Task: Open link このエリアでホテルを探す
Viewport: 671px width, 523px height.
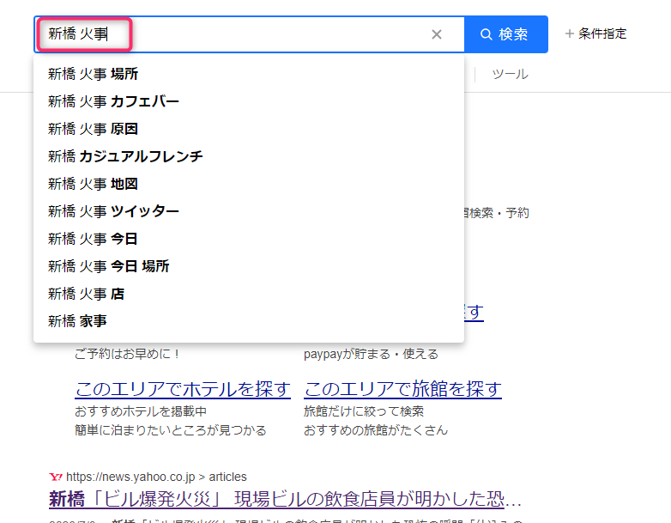Action: 183,389
